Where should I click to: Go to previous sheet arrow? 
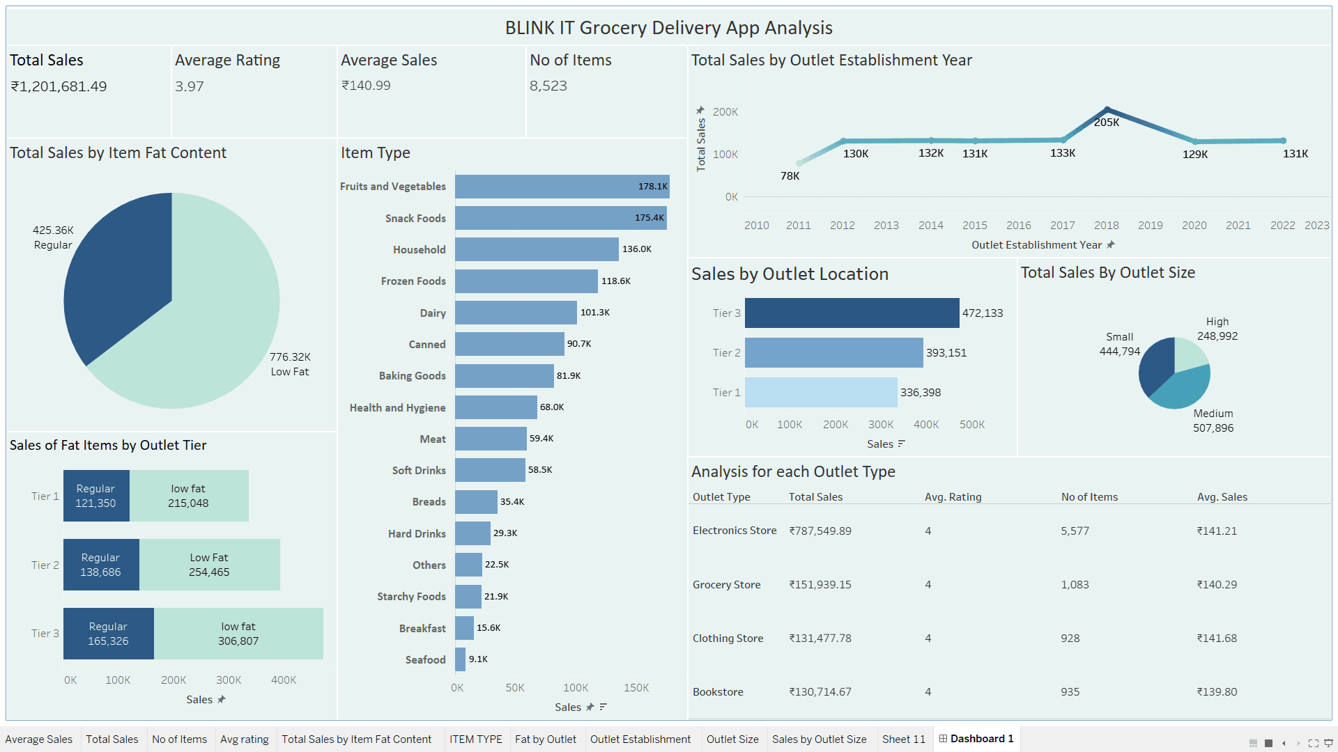click(x=1284, y=743)
